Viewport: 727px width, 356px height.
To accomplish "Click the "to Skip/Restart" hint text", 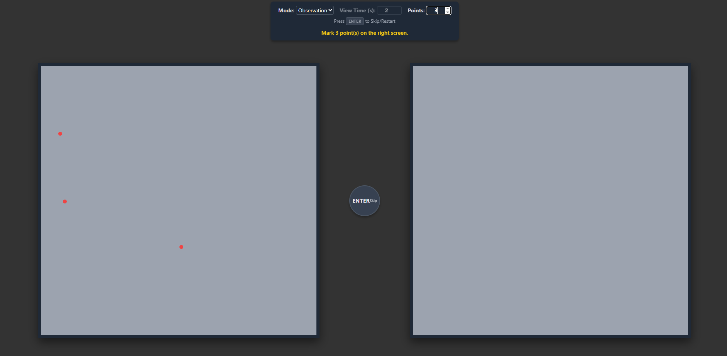I will (380, 21).
